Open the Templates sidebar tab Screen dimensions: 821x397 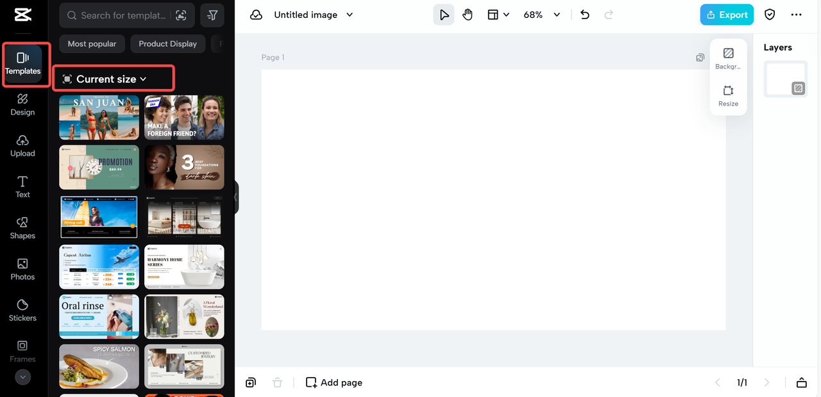23,63
